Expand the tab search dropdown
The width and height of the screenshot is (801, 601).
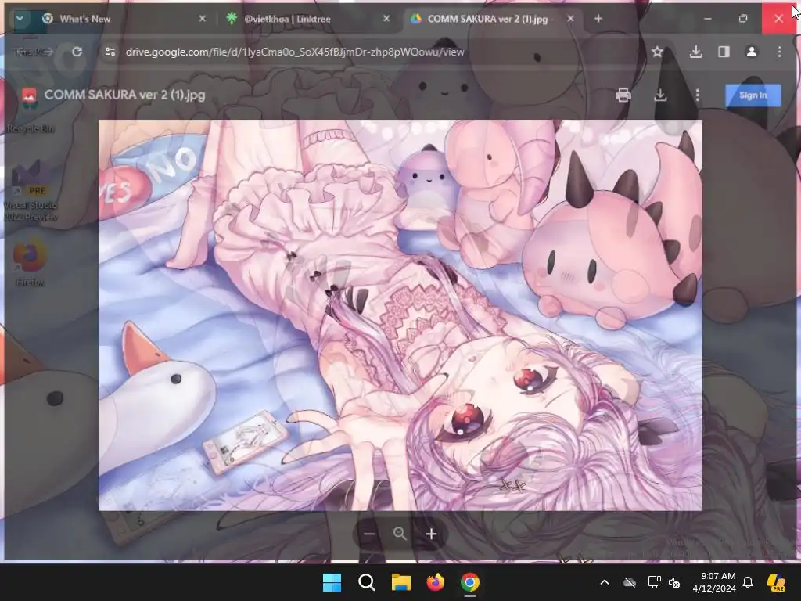tap(20, 19)
